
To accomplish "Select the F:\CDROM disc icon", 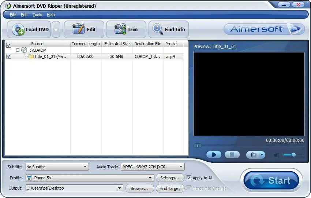I will 24,50.
